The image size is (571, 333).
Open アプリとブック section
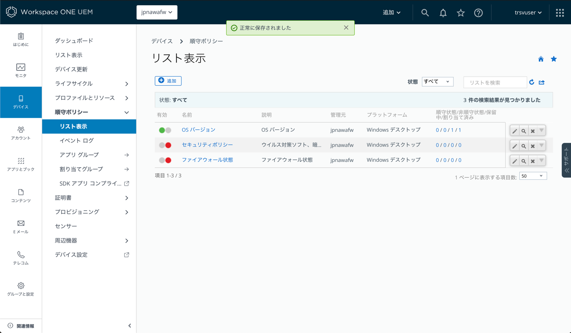point(21,165)
